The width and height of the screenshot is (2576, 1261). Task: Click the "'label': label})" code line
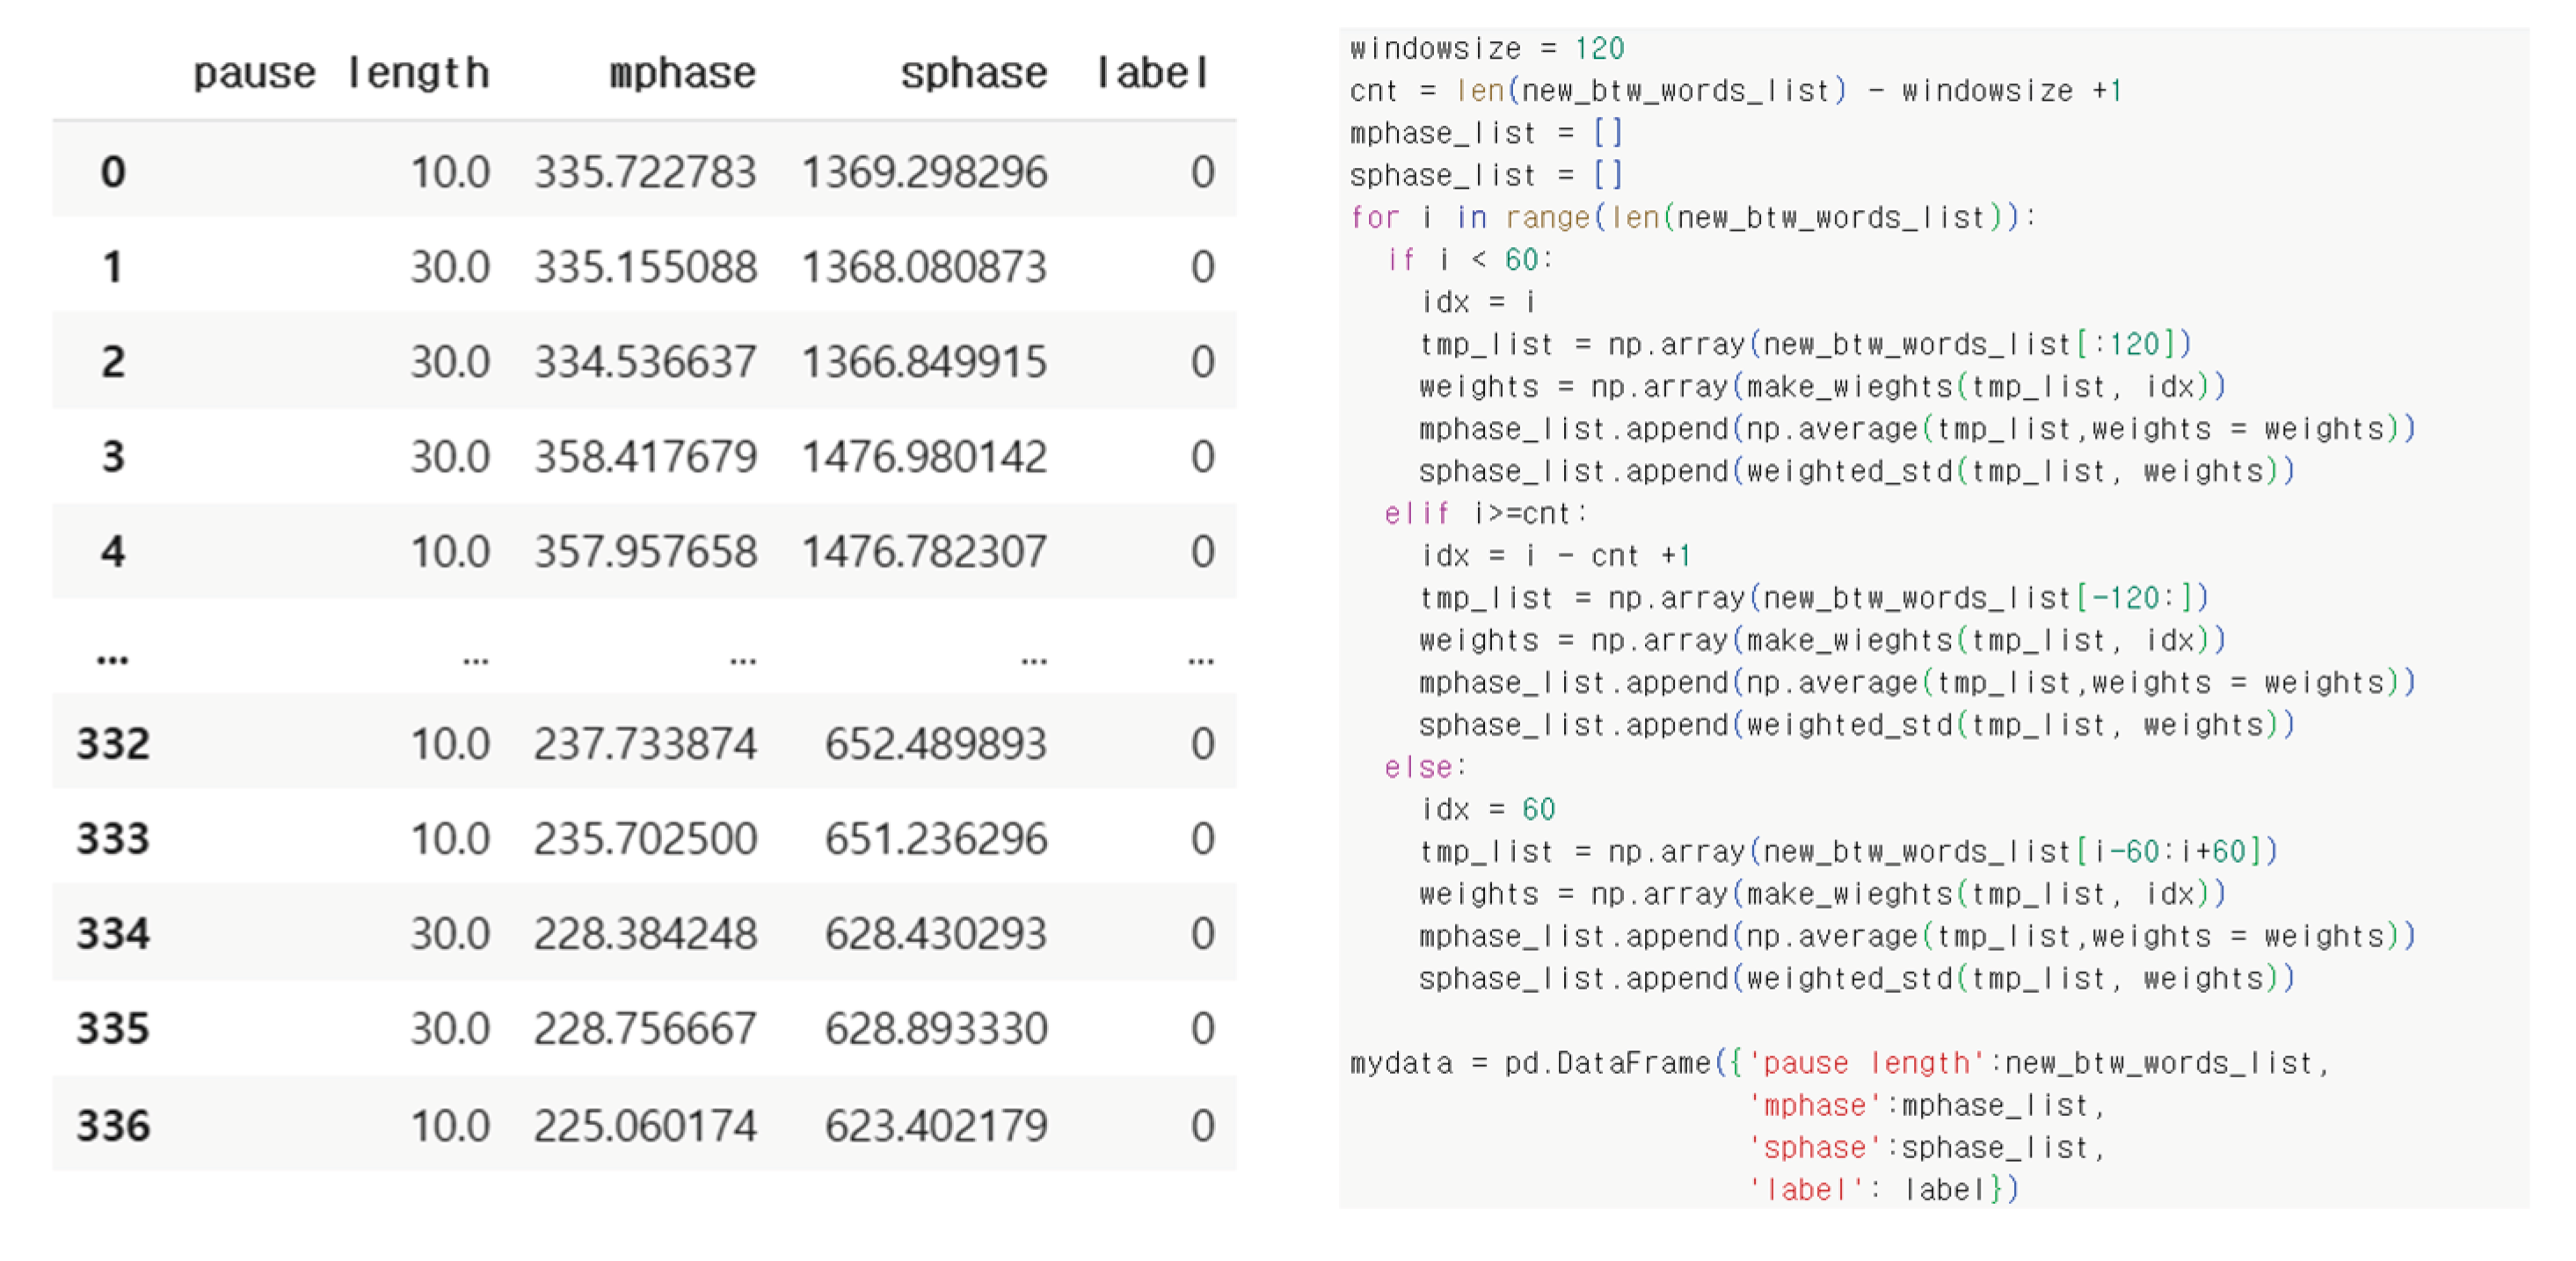tap(1885, 1189)
